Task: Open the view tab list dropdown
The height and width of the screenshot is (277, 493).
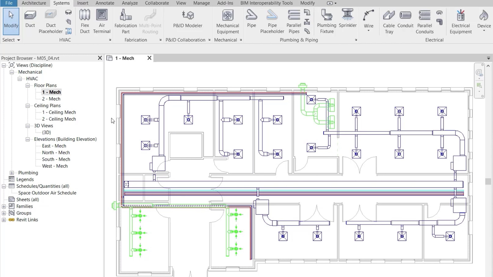Action: 488,58
